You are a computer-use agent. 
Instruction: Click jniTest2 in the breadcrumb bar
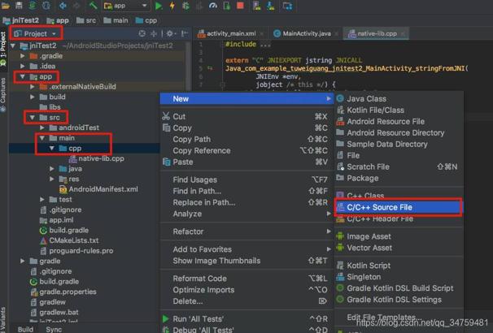tap(21, 20)
